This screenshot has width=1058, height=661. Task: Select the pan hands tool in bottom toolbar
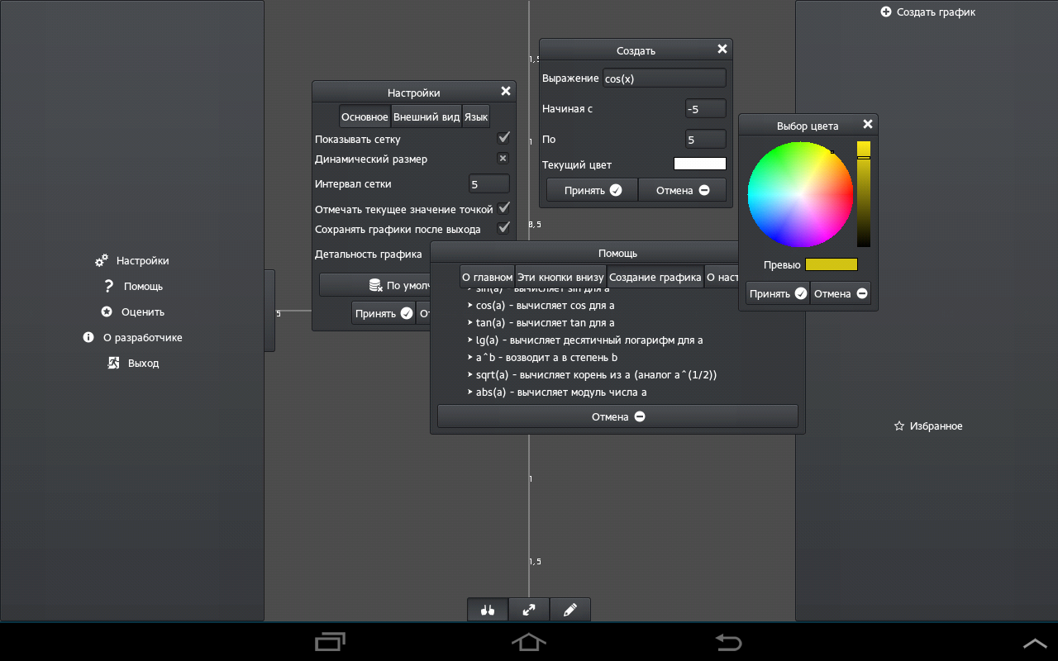[488, 610]
